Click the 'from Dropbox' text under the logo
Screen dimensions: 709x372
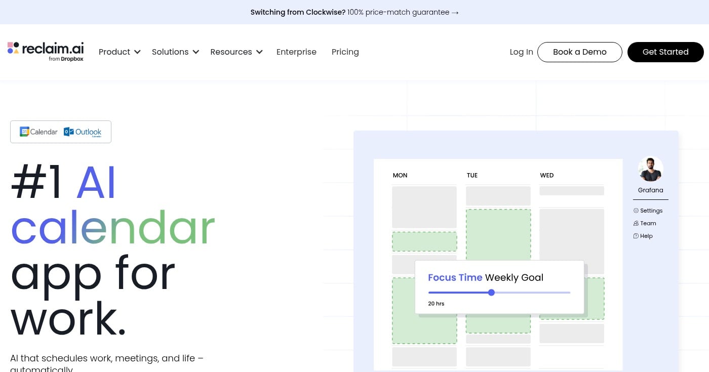click(x=66, y=59)
